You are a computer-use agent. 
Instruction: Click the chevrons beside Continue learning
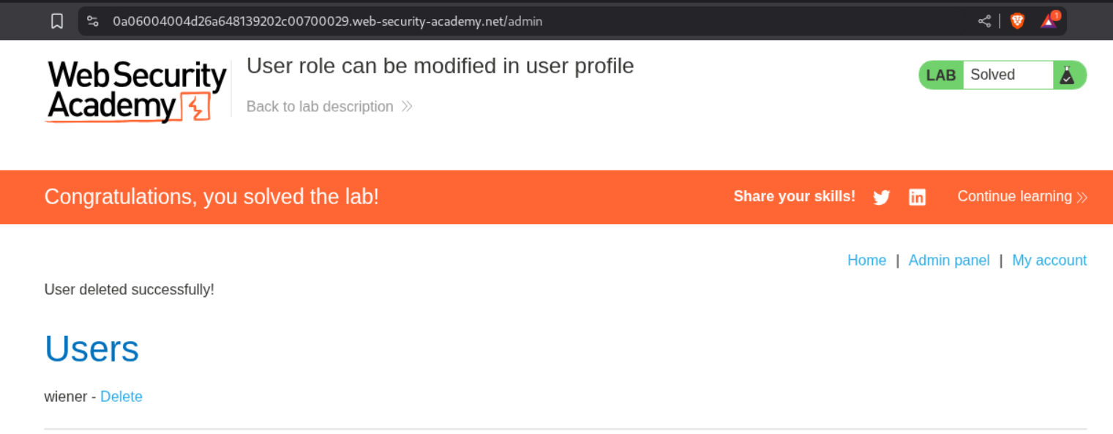pyautogui.click(x=1082, y=197)
